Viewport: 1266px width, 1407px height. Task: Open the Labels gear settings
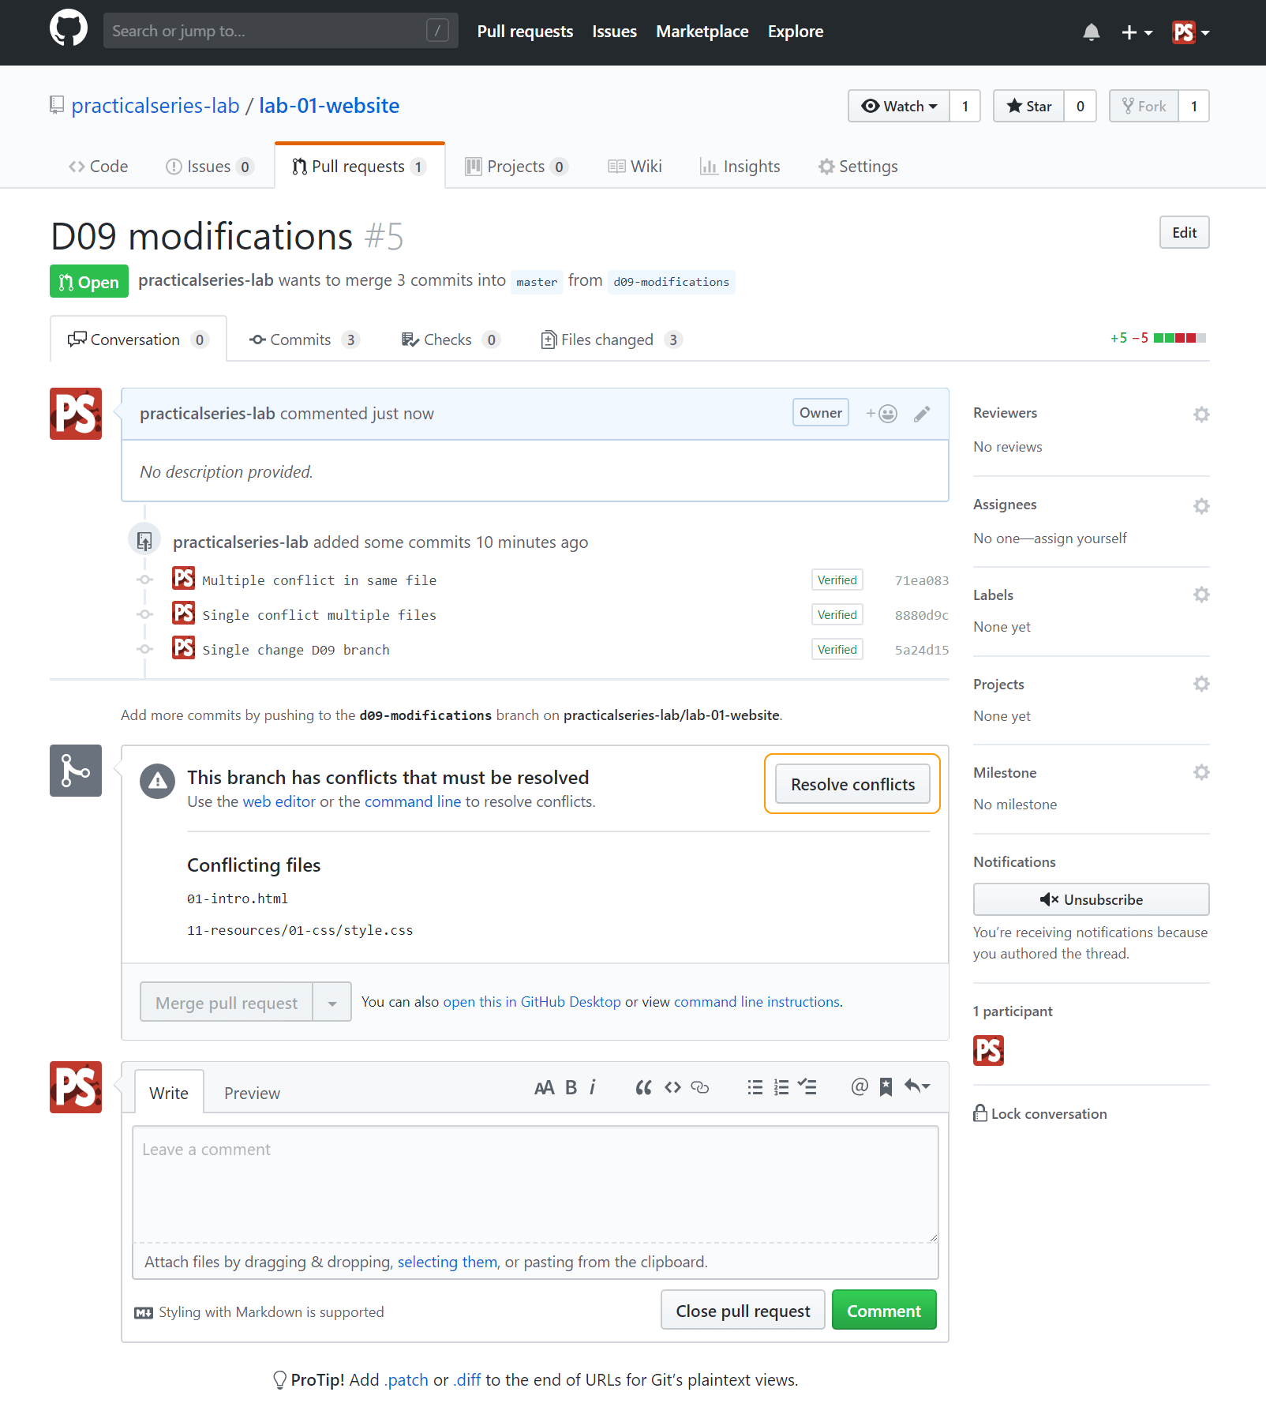pos(1201,595)
